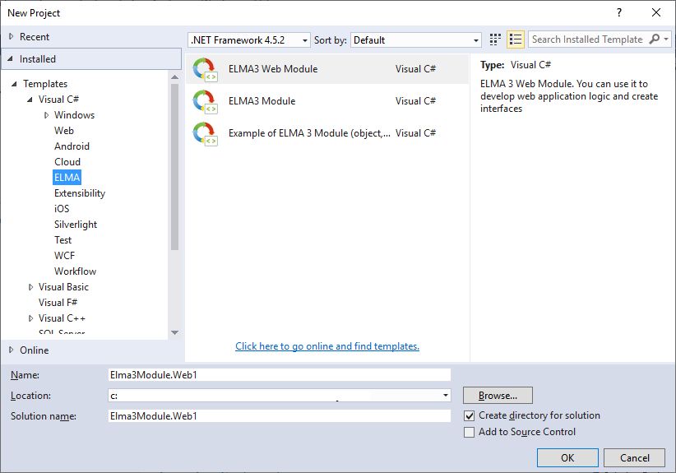Click the template tree scrollbar thumb
The image size is (676, 473).
(x=174, y=167)
